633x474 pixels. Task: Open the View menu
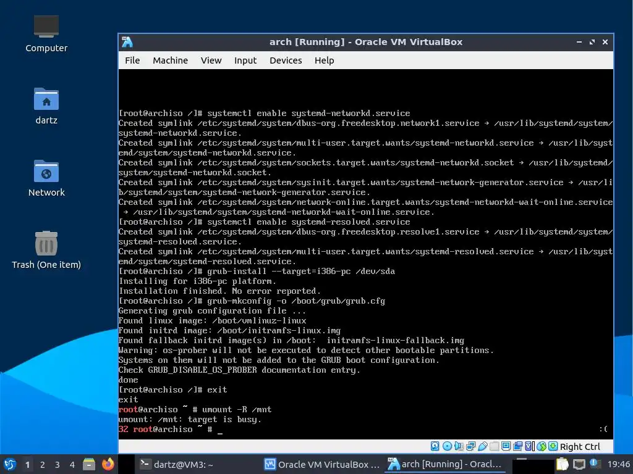tap(211, 60)
